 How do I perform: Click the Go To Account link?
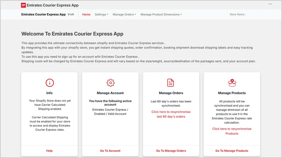pyautogui.click(x=110, y=151)
